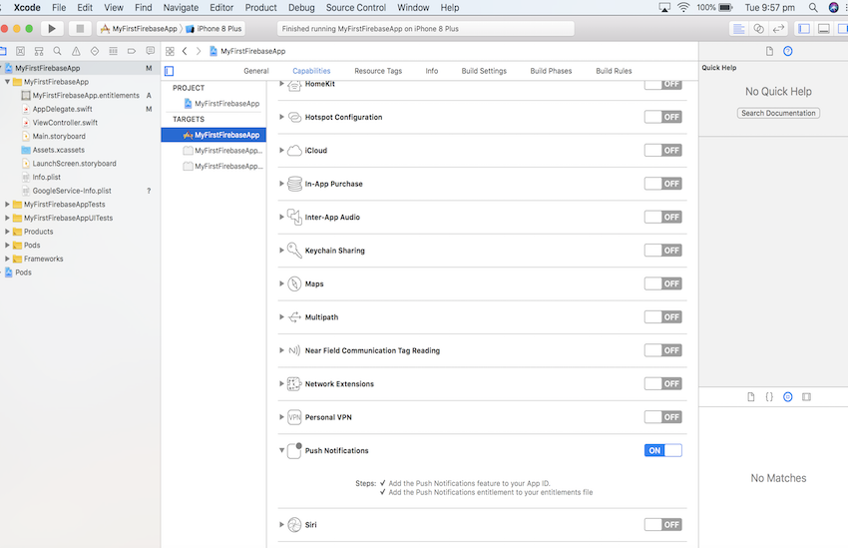848x548 pixels.
Task: Switch to the Build Settings tab
Action: [484, 71]
